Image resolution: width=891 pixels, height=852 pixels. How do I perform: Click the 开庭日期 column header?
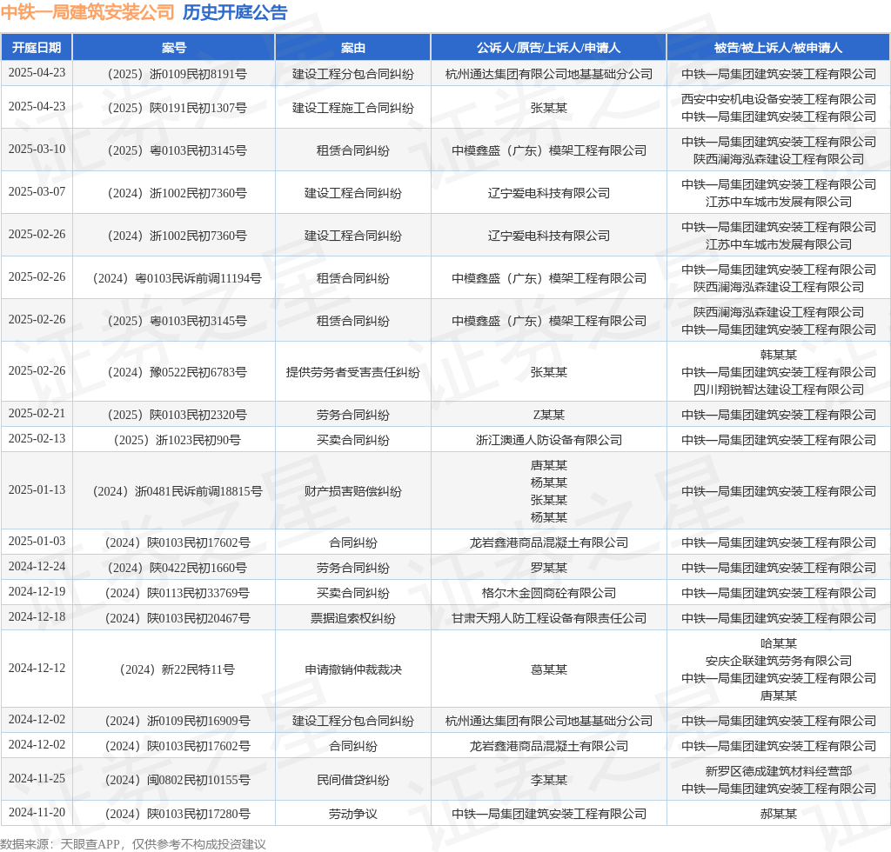click(x=37, y=48)
